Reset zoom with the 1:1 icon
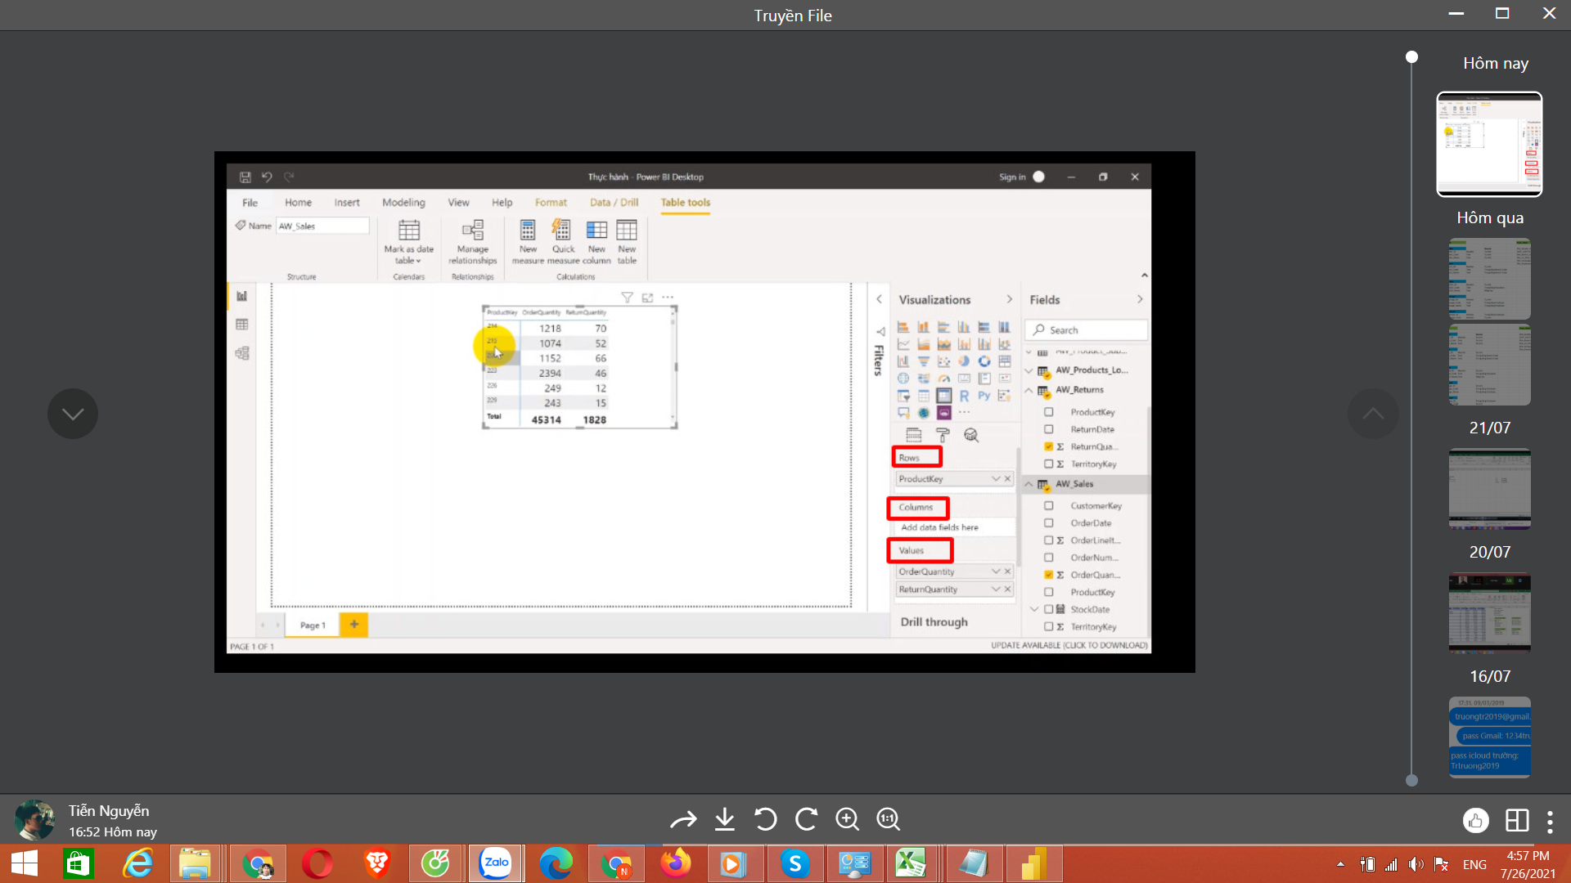This screenshot has height=883, width=1571. (x=888, y=819)
